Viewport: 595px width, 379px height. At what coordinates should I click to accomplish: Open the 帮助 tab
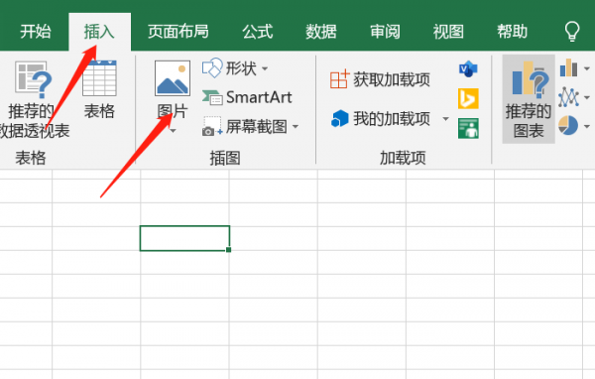[x=513, y=32]
